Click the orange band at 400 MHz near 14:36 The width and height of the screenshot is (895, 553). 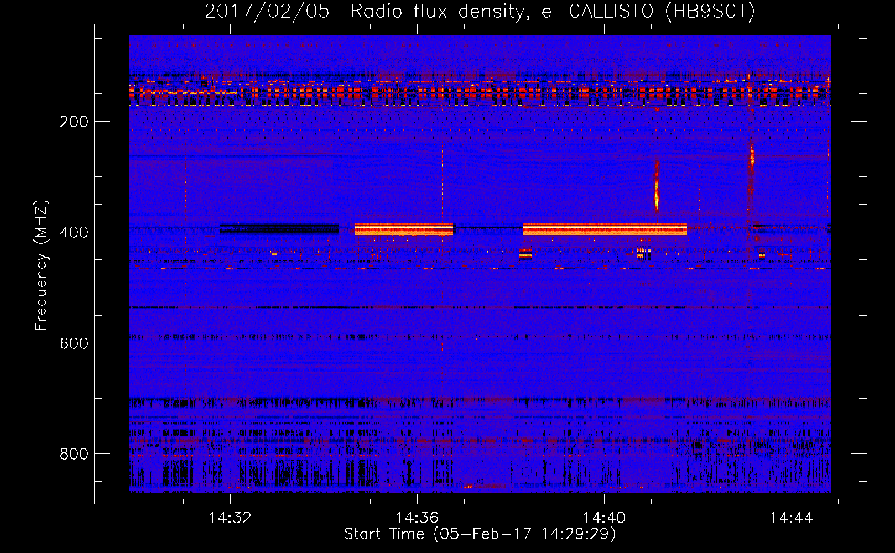tap(404, 229)
